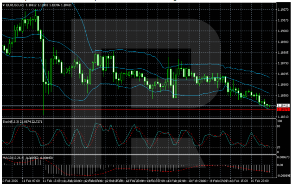Click the current price tag 1.18411

click(283, 106)
